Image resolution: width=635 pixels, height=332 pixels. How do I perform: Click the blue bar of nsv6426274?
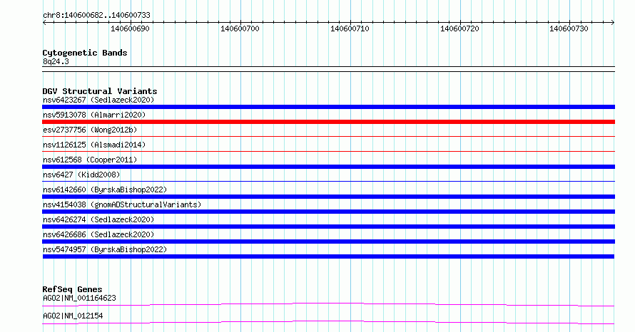328,227
